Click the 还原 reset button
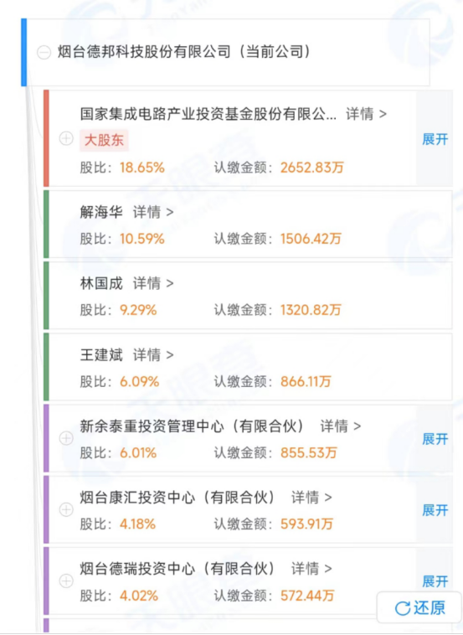 pos(419,607)
